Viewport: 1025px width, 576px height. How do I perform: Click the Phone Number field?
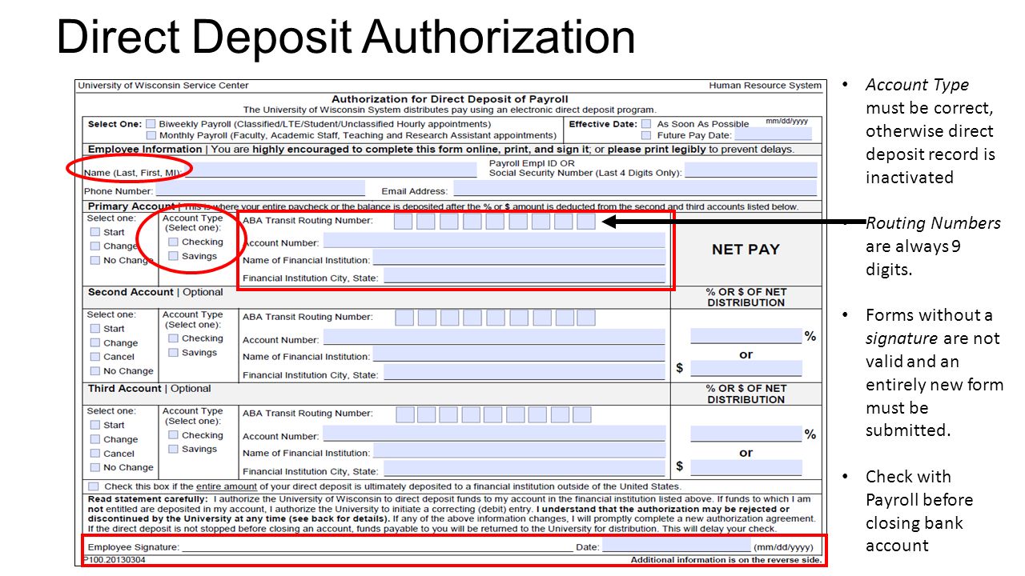[260, 189]
